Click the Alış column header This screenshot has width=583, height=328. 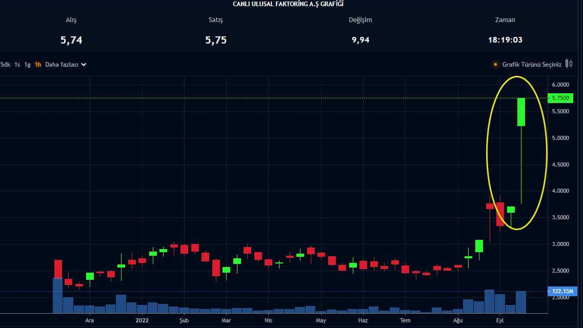pyautogui.click(x=71, y=20)
